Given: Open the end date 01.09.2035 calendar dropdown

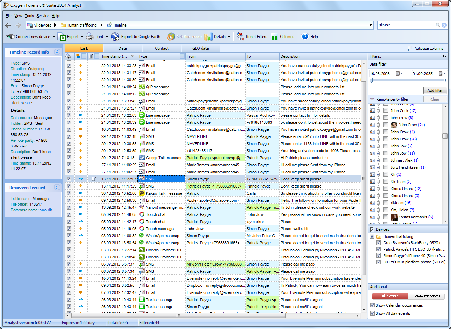Looking at the screenshot, I should [442, 73].
